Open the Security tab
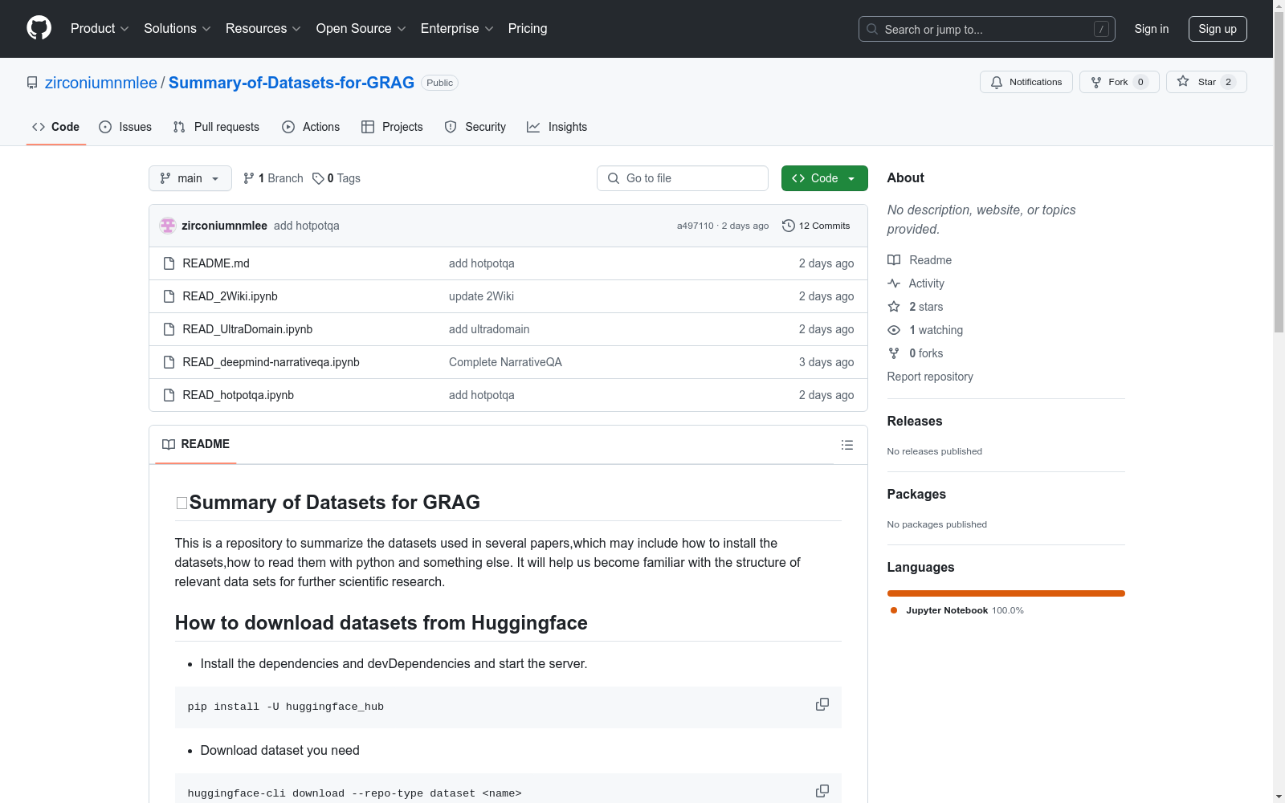This screenshot has height=803, width=1285. pos(475,127)
